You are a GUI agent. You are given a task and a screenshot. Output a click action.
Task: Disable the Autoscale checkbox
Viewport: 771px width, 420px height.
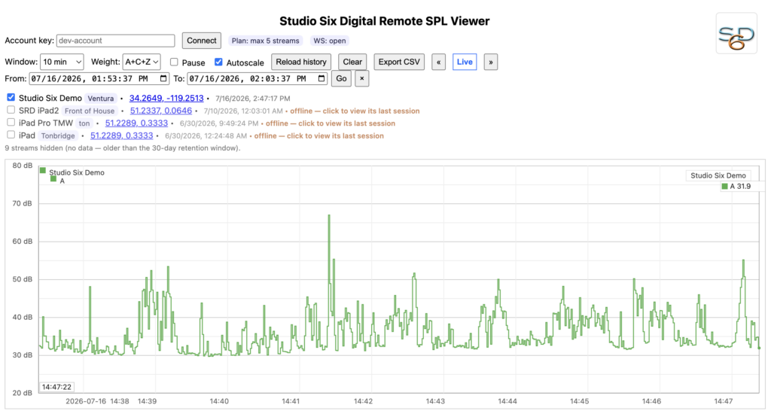[218, 62]
